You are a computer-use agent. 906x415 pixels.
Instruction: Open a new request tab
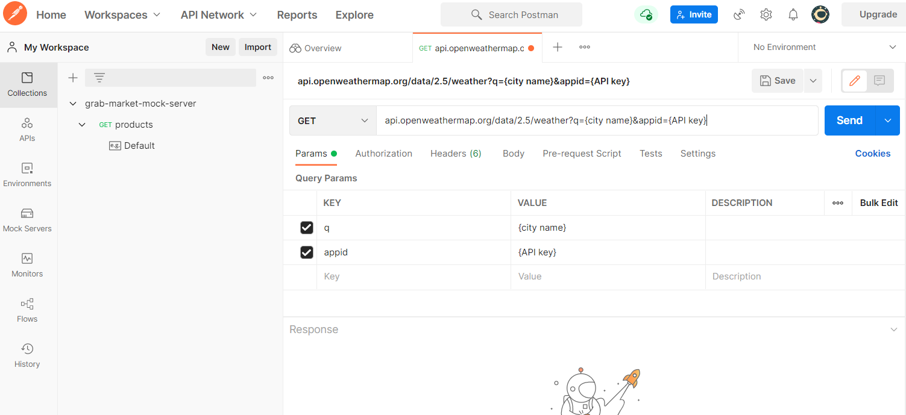pyautogui.click(x=558, y=47)
